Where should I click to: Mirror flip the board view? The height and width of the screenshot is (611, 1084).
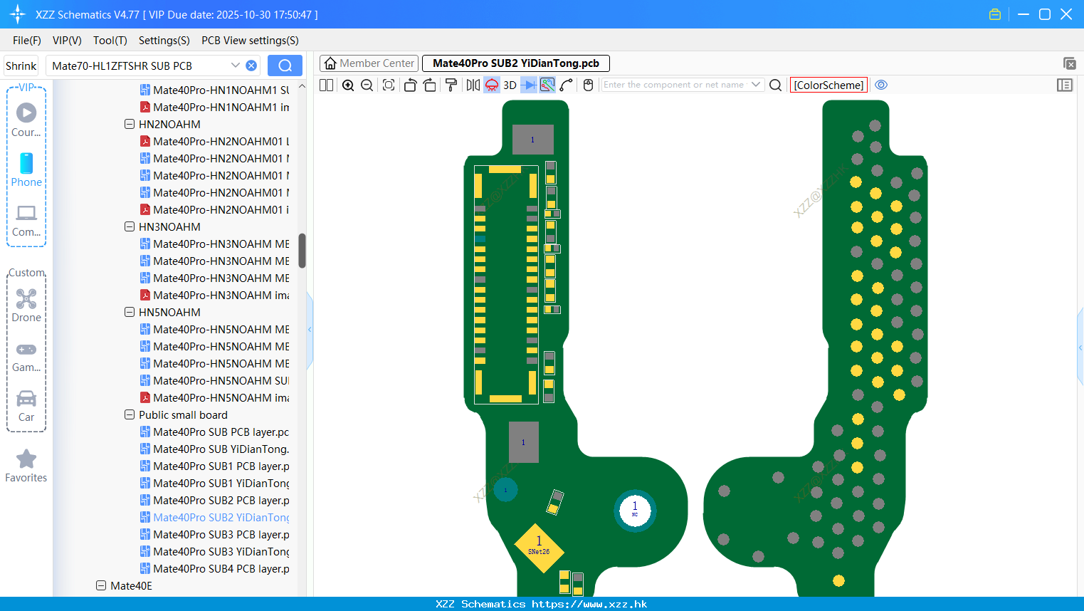(473, 85)
